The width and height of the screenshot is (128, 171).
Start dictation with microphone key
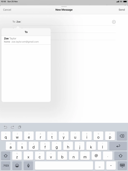tap(28, 166)
